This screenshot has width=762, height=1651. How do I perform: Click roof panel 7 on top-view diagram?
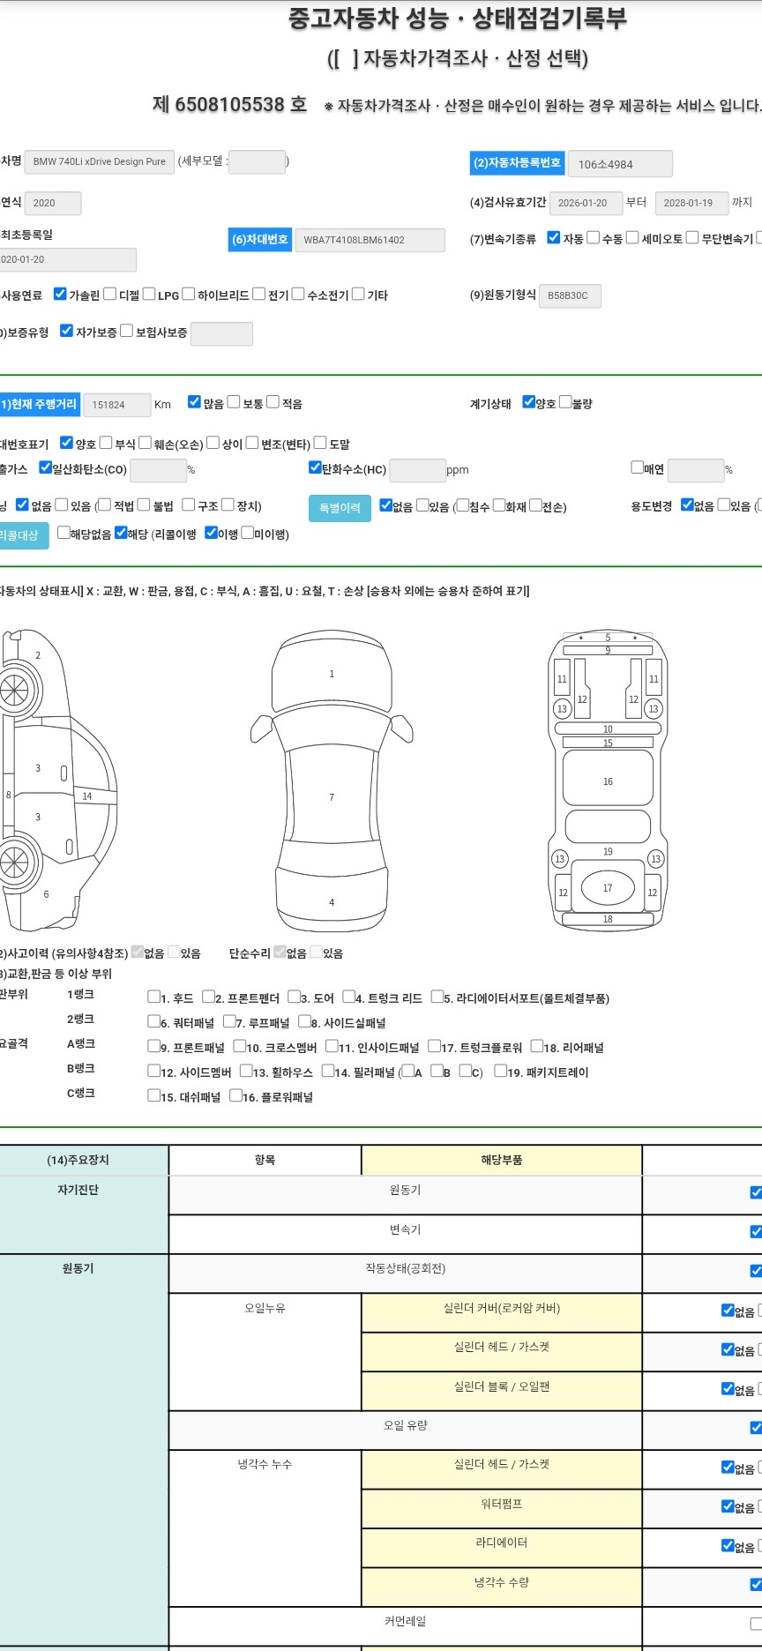332,797
